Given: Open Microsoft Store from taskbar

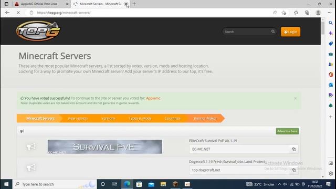Looking at the screenshot, I should pos(139,184).
